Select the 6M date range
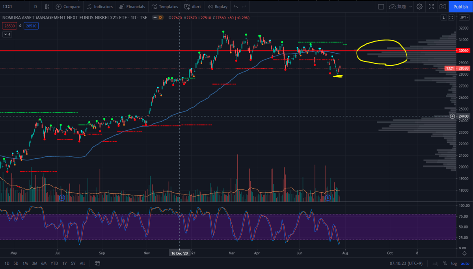 tap(44, 263)
